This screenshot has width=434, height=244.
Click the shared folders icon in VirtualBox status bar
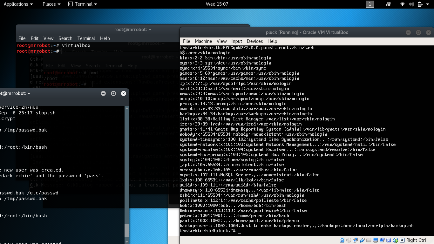(369, 240)
